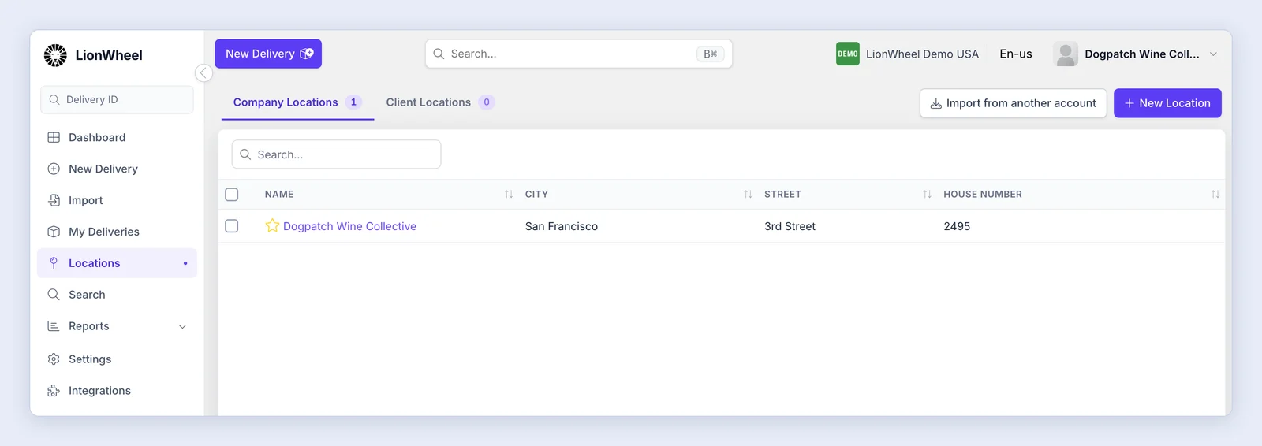Open Import from sidebar menu

pos(117,200)
